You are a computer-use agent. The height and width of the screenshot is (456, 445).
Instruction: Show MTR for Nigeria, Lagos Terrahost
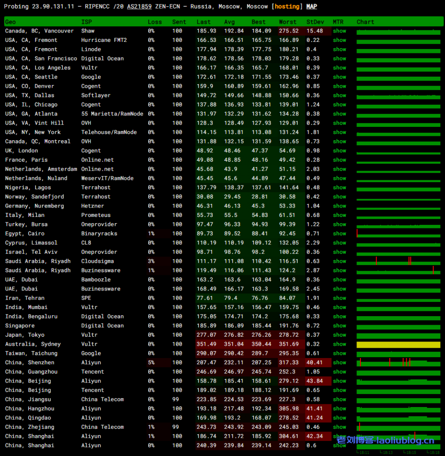point(340,187)
